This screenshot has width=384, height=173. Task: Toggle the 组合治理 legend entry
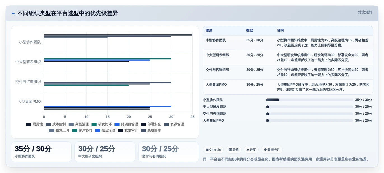tap(105, 131)
